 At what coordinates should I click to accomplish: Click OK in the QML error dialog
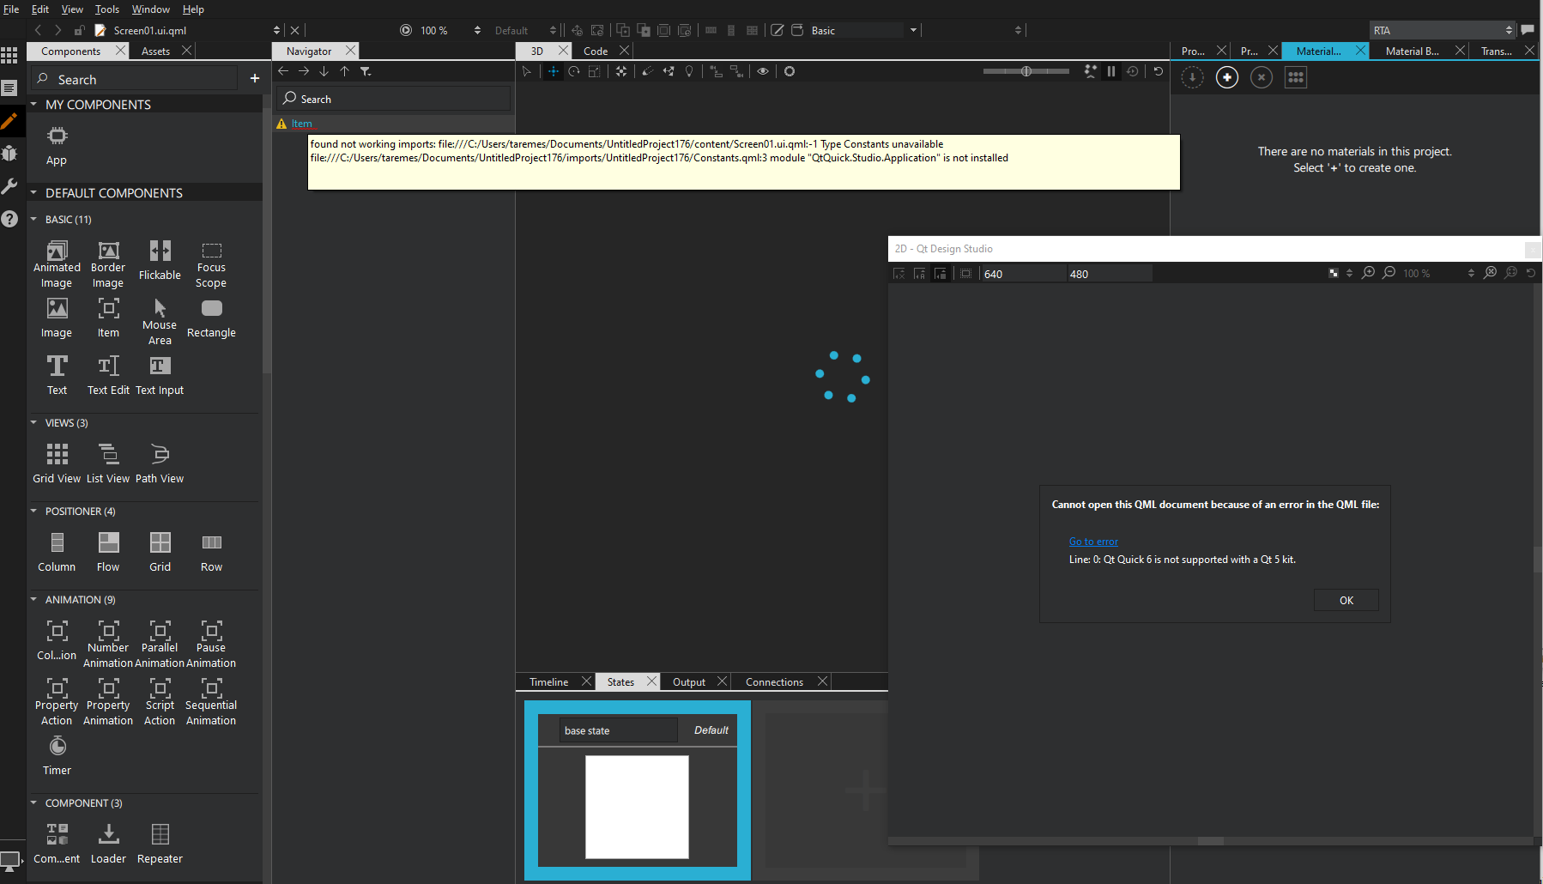tap(1346, 600)
